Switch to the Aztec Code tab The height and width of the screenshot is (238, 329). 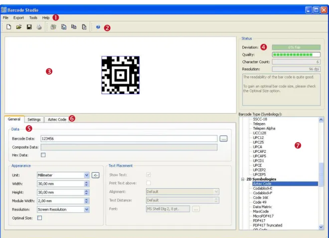57,119
